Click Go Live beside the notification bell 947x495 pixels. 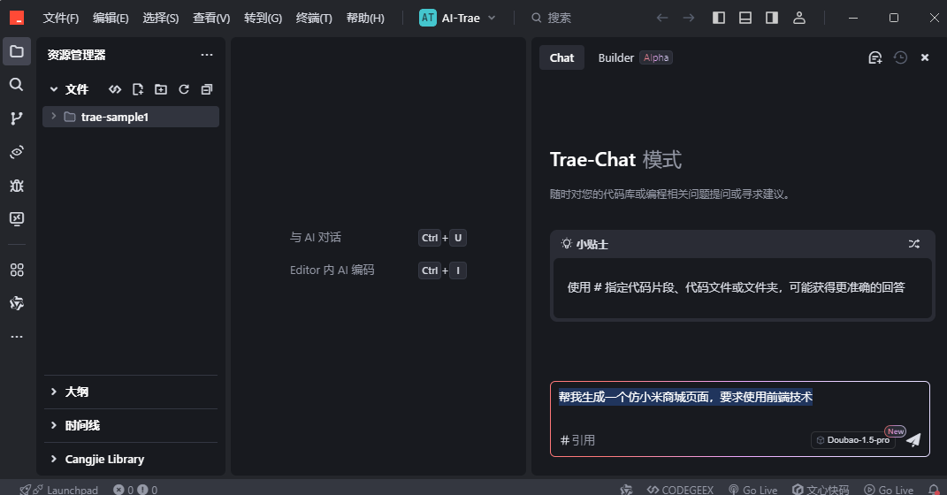pyautogui.click(x=889, y=490)
